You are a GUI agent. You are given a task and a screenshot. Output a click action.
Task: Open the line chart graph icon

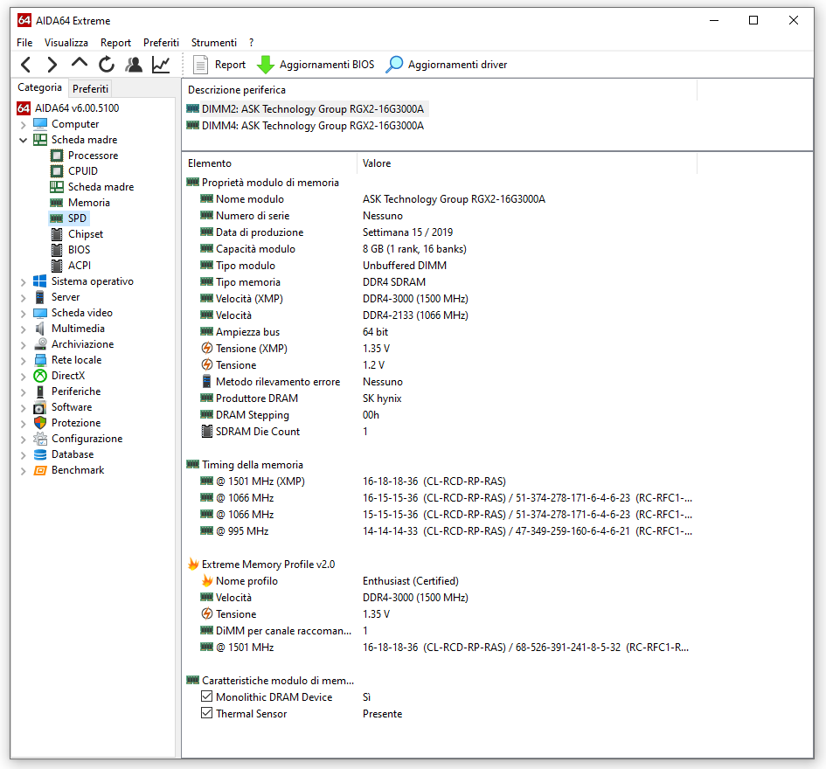coord(161,65)
